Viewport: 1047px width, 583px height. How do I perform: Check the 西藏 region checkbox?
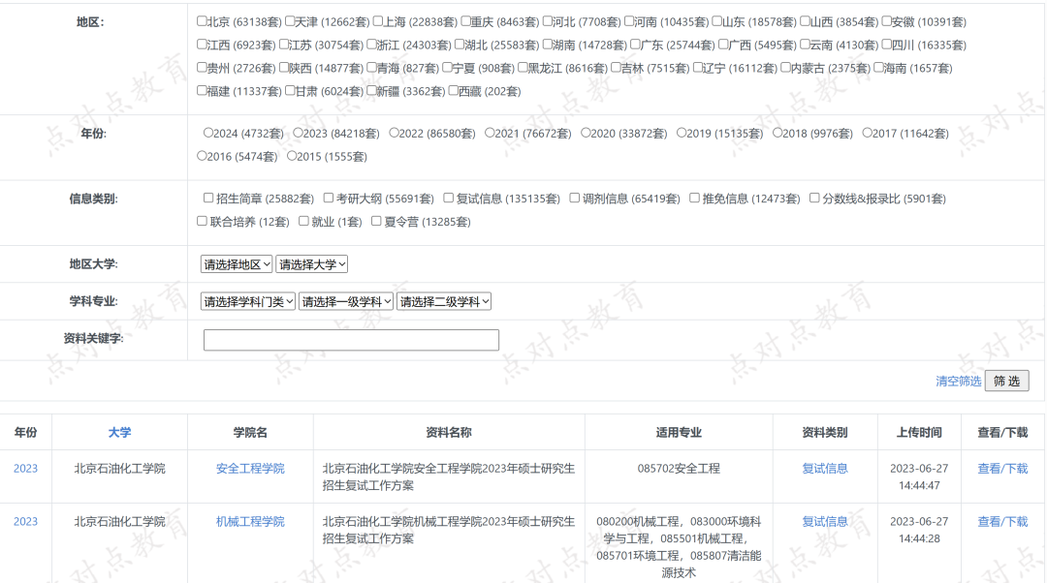454,91
